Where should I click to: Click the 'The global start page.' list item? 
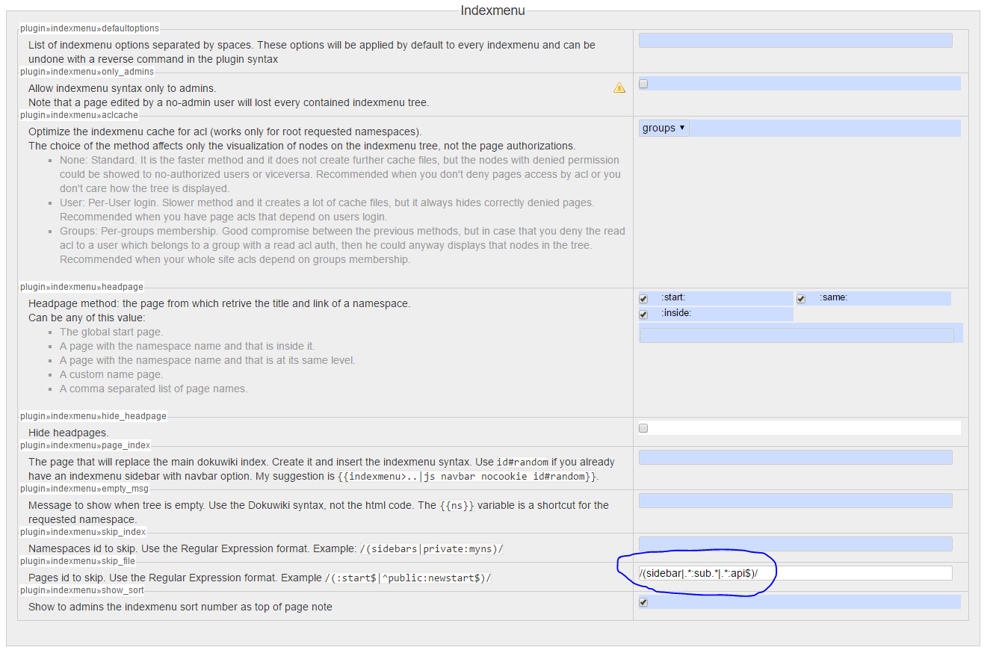(111, 332)
